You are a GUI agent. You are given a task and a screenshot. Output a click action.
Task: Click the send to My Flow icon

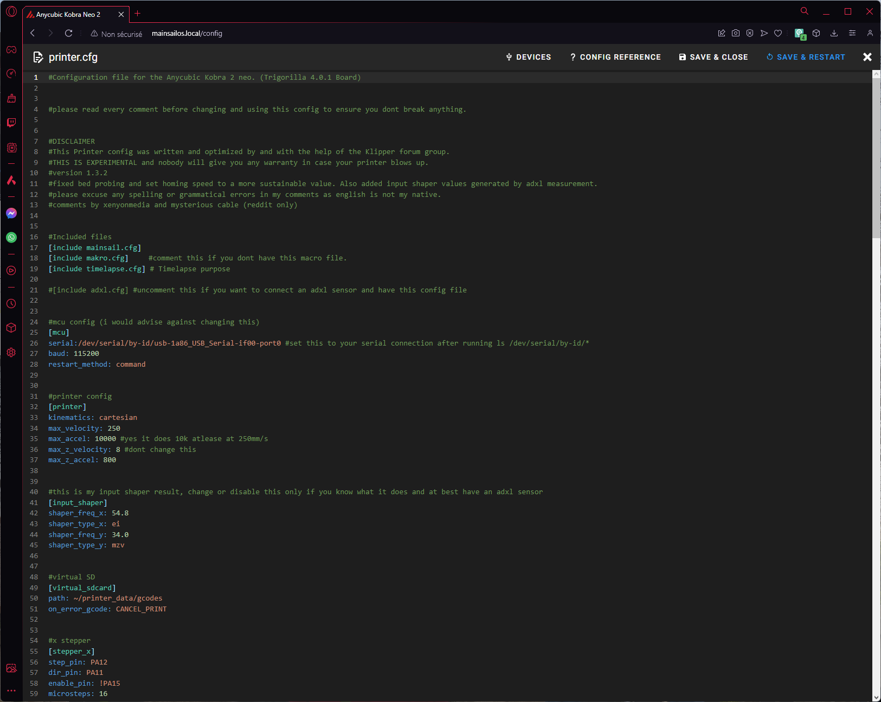[764, 33]
